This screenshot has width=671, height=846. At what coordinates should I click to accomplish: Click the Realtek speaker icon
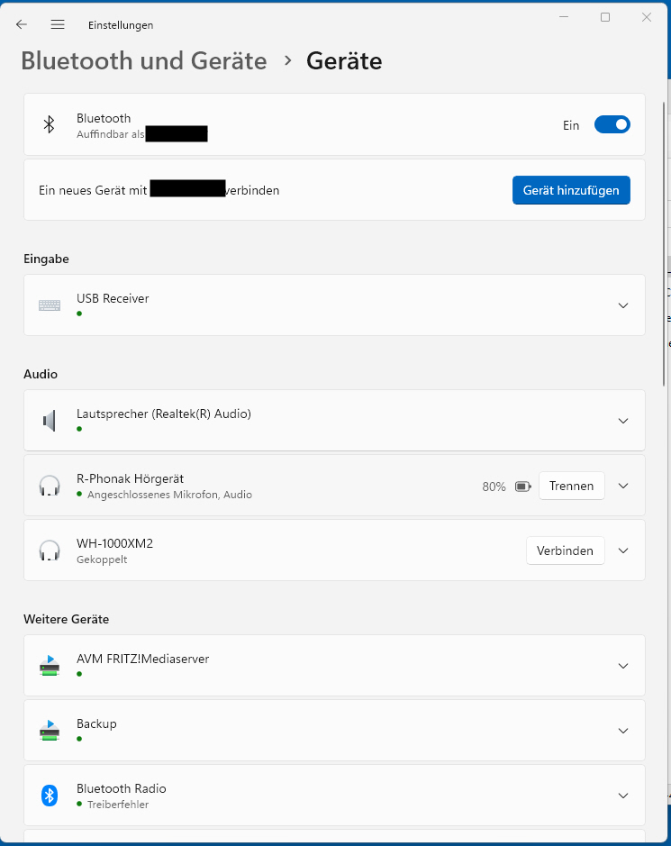coord(50,421)
